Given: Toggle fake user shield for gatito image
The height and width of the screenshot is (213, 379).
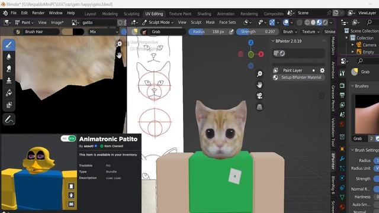Looking at the screenshot, I should (120, 22).
